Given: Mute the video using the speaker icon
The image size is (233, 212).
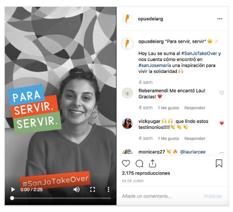Looking at the screenshot, I should (x=77, y=190).
